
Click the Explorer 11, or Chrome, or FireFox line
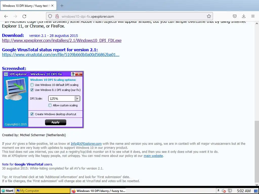click(33, 26)
